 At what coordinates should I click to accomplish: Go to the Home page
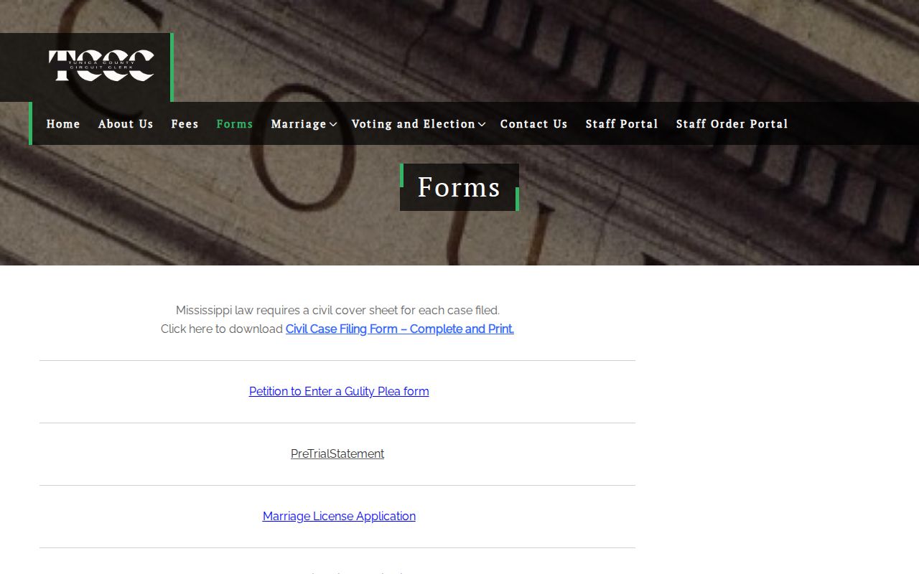click(x=63, y=124)
